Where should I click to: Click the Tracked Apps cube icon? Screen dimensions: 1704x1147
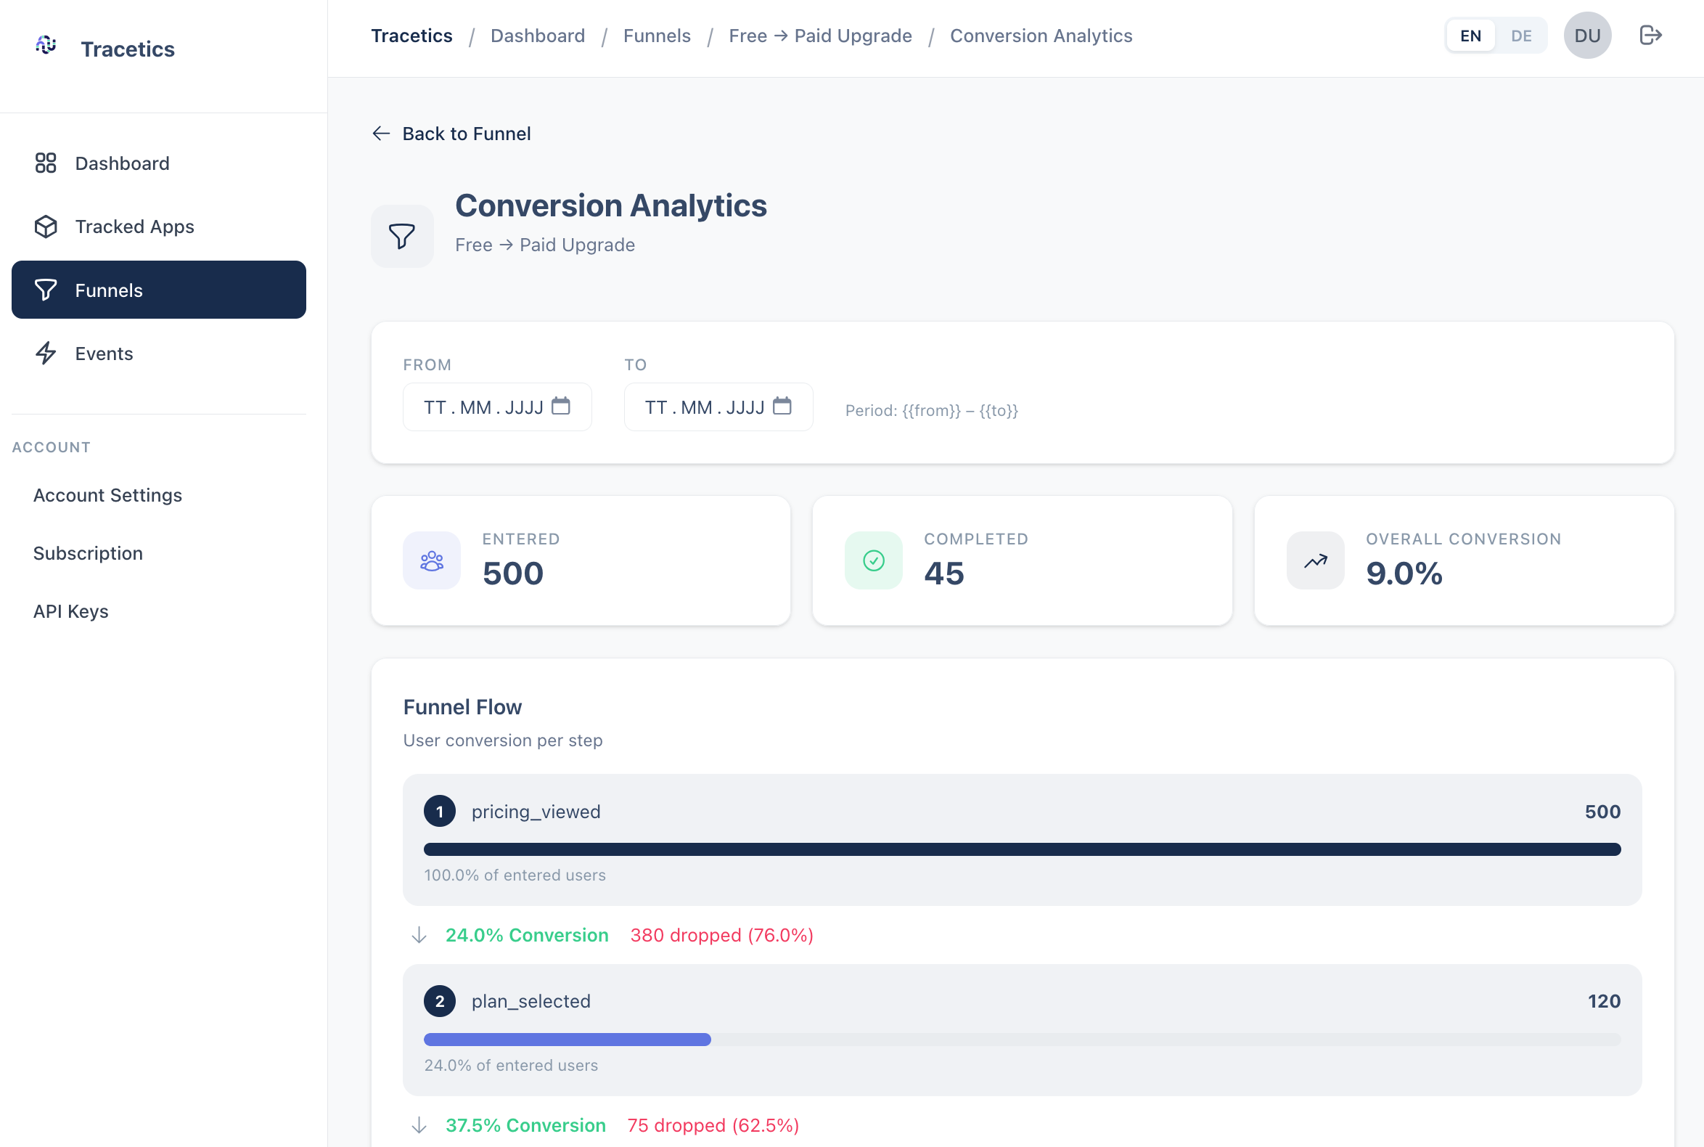tap(45, 226)
